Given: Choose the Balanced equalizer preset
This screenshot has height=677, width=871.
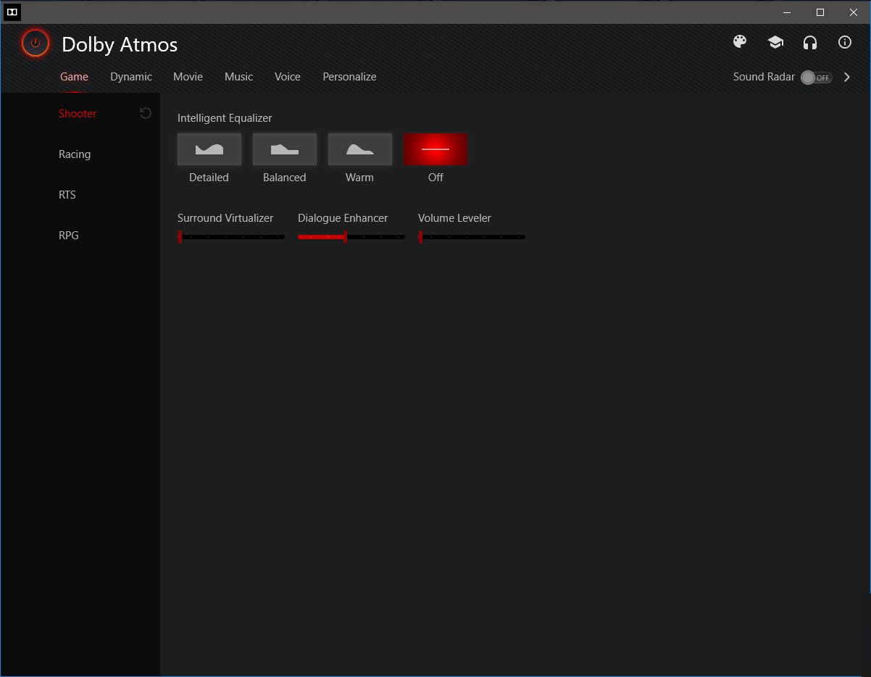Looking at the screenshot, I should pyautogui.click(x=285, y=149).
